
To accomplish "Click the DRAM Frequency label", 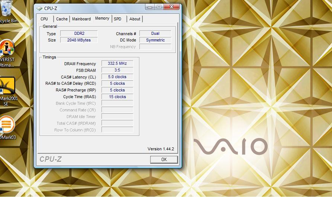I will tap(80, 64).
